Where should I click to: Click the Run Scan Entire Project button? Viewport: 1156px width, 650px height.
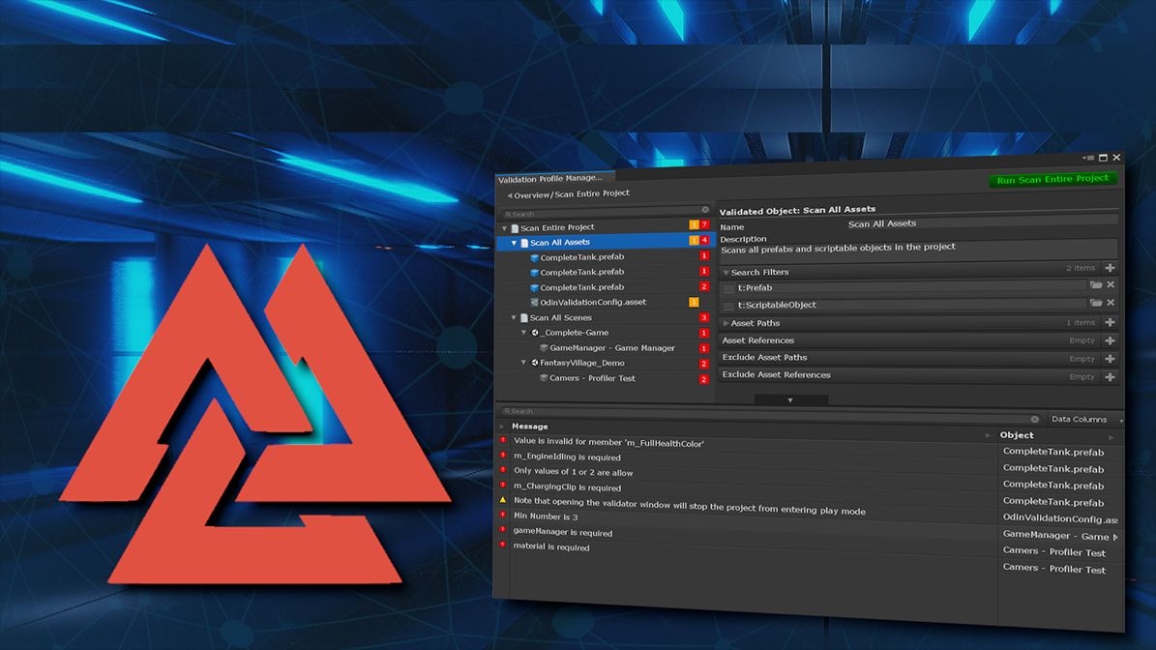[x=1052, y=178]
